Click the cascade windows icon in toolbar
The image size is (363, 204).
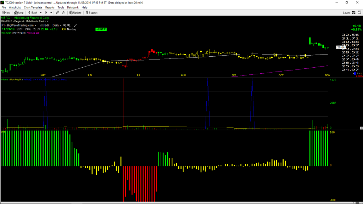point(359,12)
